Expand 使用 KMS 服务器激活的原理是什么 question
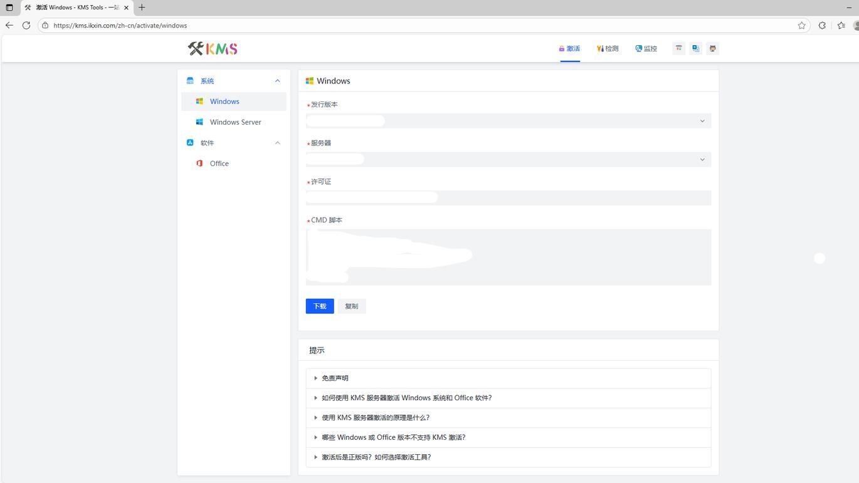 (x=509, y=418)
